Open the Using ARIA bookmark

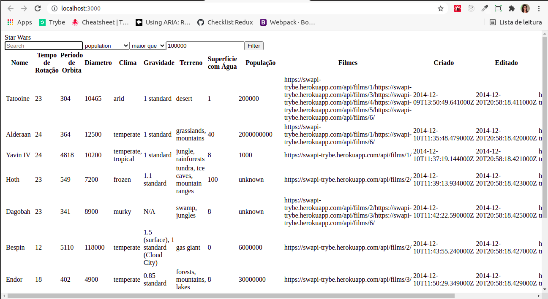(x=163, y=22)
